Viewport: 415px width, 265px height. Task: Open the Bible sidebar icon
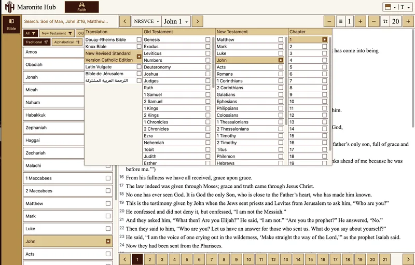(x=11, y=24)
